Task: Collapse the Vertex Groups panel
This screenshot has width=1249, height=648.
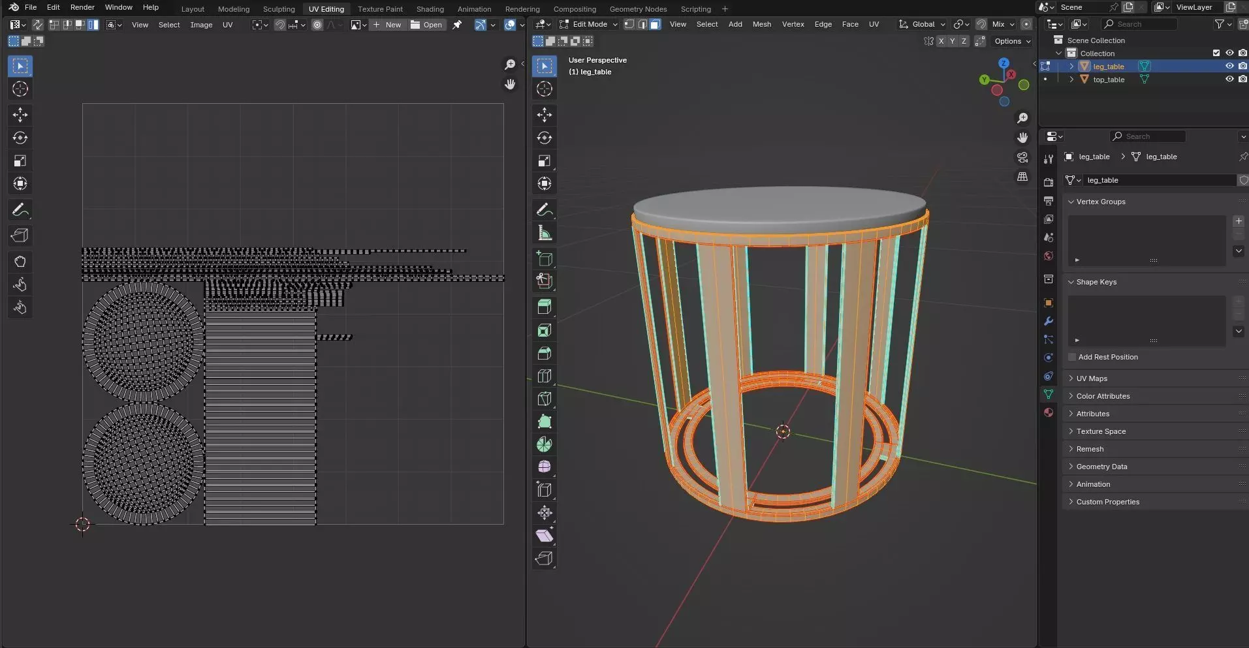Action: tap(1101, 202)
